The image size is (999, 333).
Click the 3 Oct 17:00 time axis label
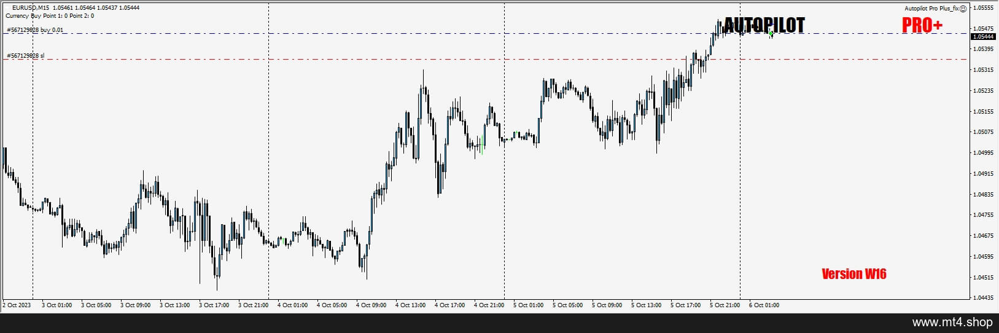pos(214,305)
